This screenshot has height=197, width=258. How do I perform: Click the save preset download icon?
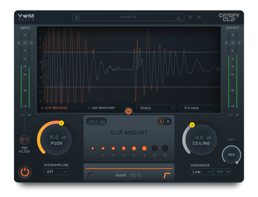pyautogui.click(x=178, y=17)
